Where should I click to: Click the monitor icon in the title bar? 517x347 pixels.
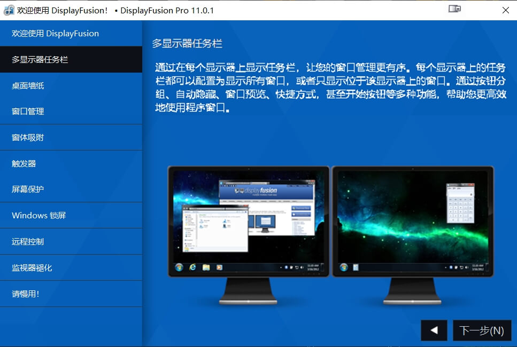pyautogui.click(x=454, y=9)
